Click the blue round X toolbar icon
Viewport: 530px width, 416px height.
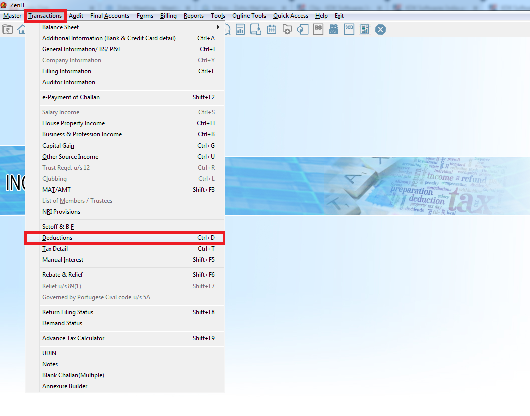pyautogui.click(x=380, y=30)
